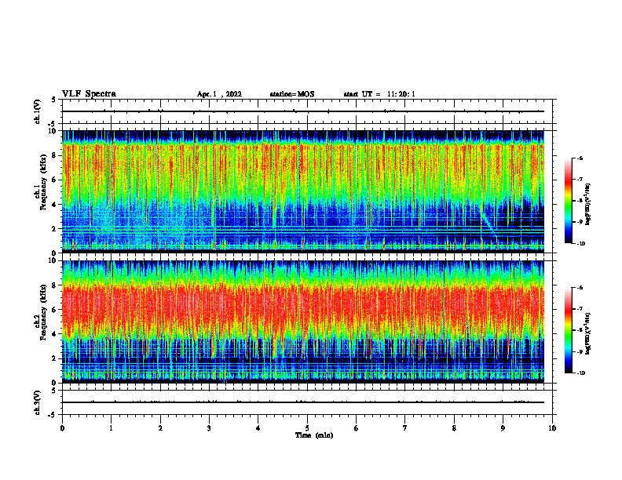Click time axis tick label '7'
Screen dimensions: 622x480
point(405,428)
